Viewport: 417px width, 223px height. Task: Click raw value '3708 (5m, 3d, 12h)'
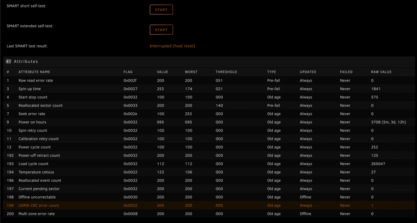click(x=389, y=122)
